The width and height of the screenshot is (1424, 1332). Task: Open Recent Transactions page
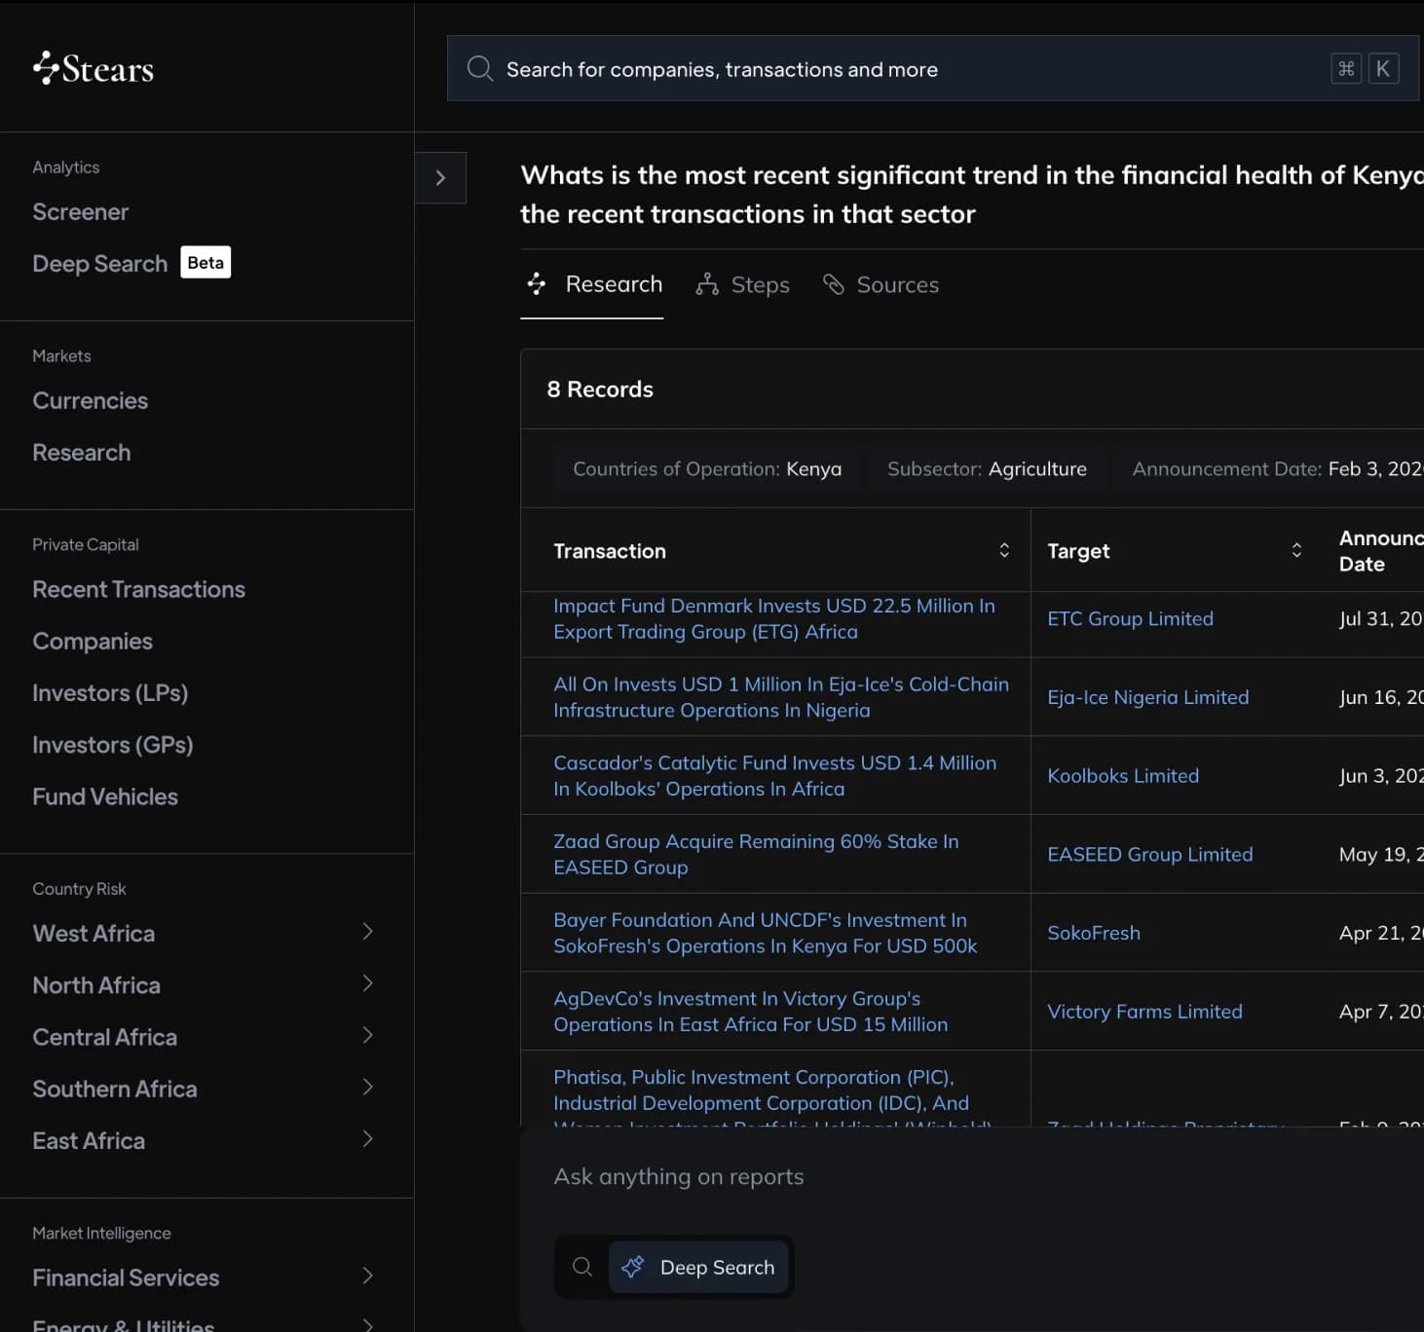coord(138,590)
